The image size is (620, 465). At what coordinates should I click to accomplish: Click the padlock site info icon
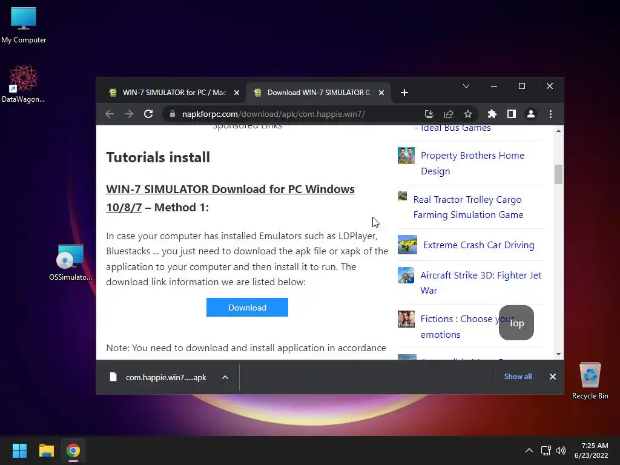(x=173, y=114)
